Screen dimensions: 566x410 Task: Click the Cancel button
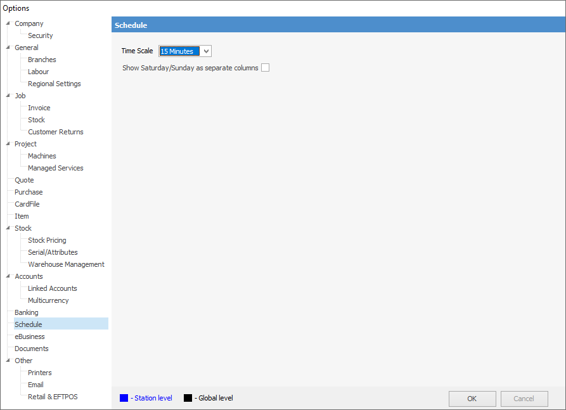pyautogui.click(x=524, y=399)
